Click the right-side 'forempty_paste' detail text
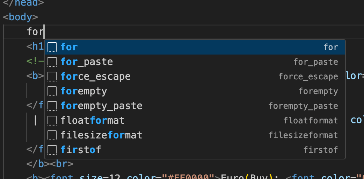This screenshot has height=179, width=364. point(303,106)
